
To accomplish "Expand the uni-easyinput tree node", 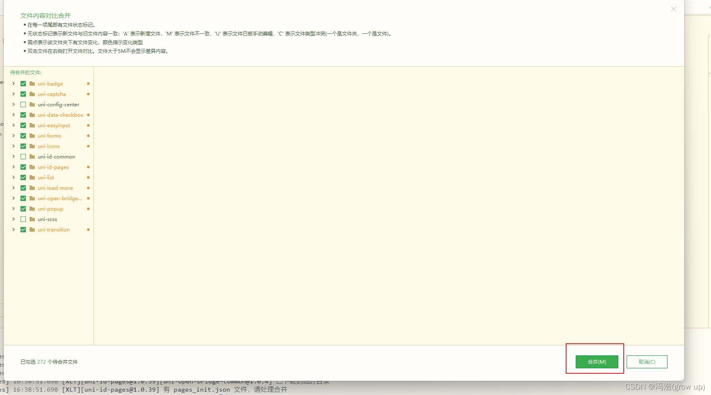I will [x=13, y=125].
